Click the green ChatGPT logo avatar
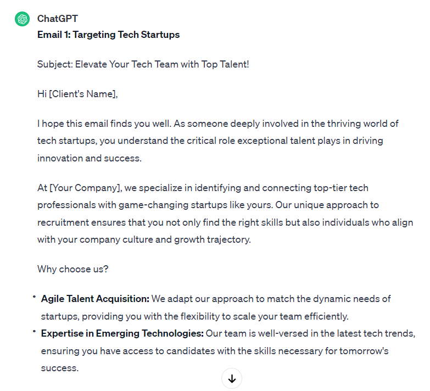Image resolution: width=430 pixels, height=391 pixels. [x=22, y=19]
